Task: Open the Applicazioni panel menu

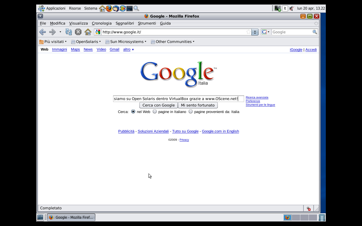Action: click(56, 8)
